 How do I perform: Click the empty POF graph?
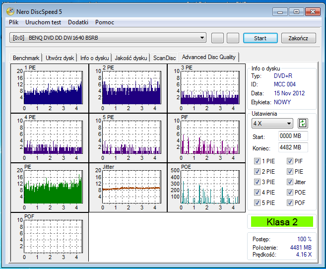click(50, 237)
